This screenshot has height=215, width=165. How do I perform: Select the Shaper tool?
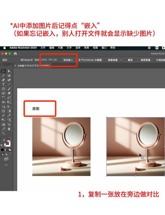[x=3, y=93]
